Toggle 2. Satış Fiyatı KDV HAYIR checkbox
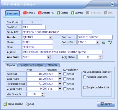 pos(65,89)
